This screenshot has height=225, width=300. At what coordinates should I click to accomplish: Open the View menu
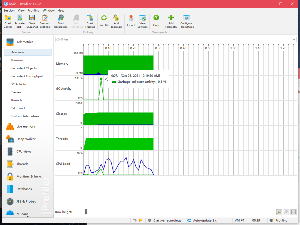[x=21, y=10]
